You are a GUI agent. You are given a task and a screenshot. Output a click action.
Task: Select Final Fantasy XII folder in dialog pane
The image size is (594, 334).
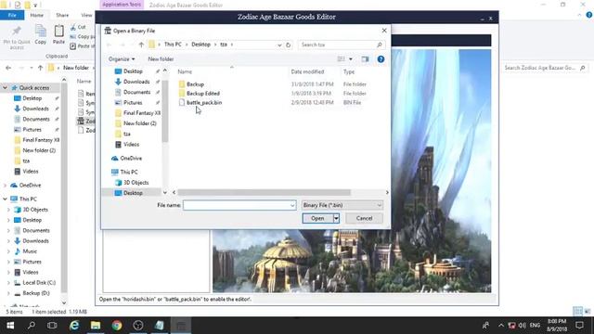pos(141,113)
